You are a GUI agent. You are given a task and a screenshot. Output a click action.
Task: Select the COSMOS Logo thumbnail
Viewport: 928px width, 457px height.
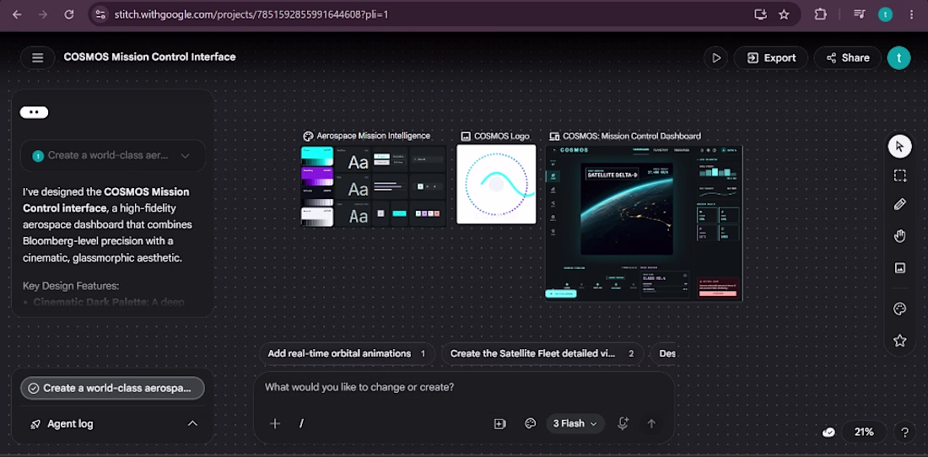496,185
